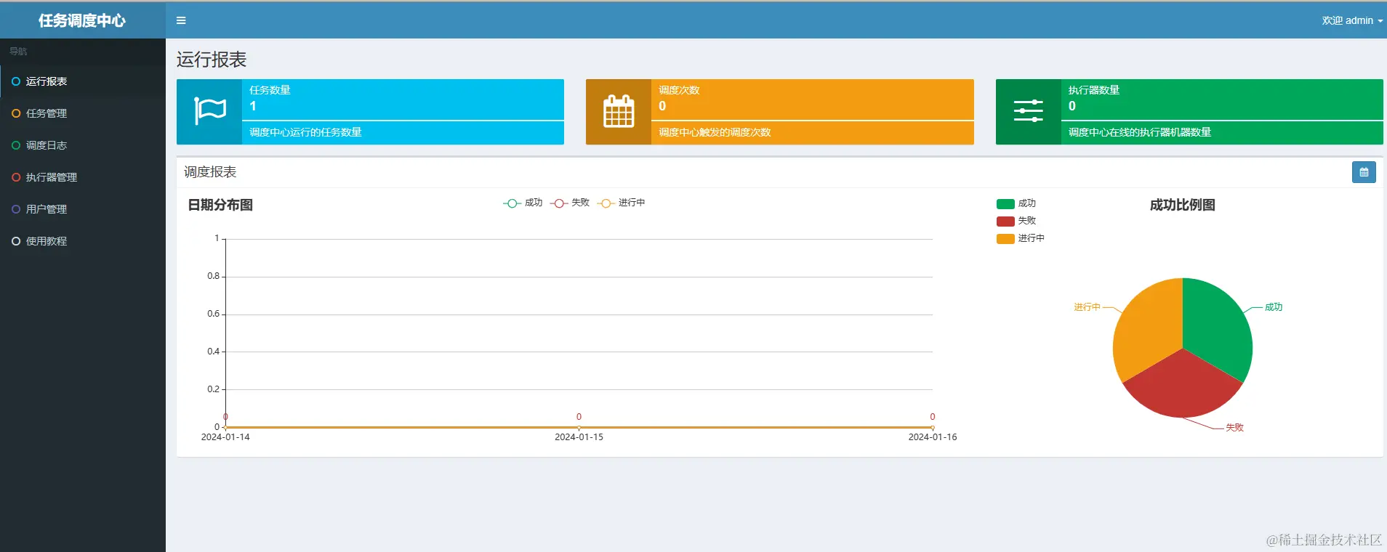Click the green circle icon beside 调度日志
Screen dimensions: 1387x552
tap(16, 145)
